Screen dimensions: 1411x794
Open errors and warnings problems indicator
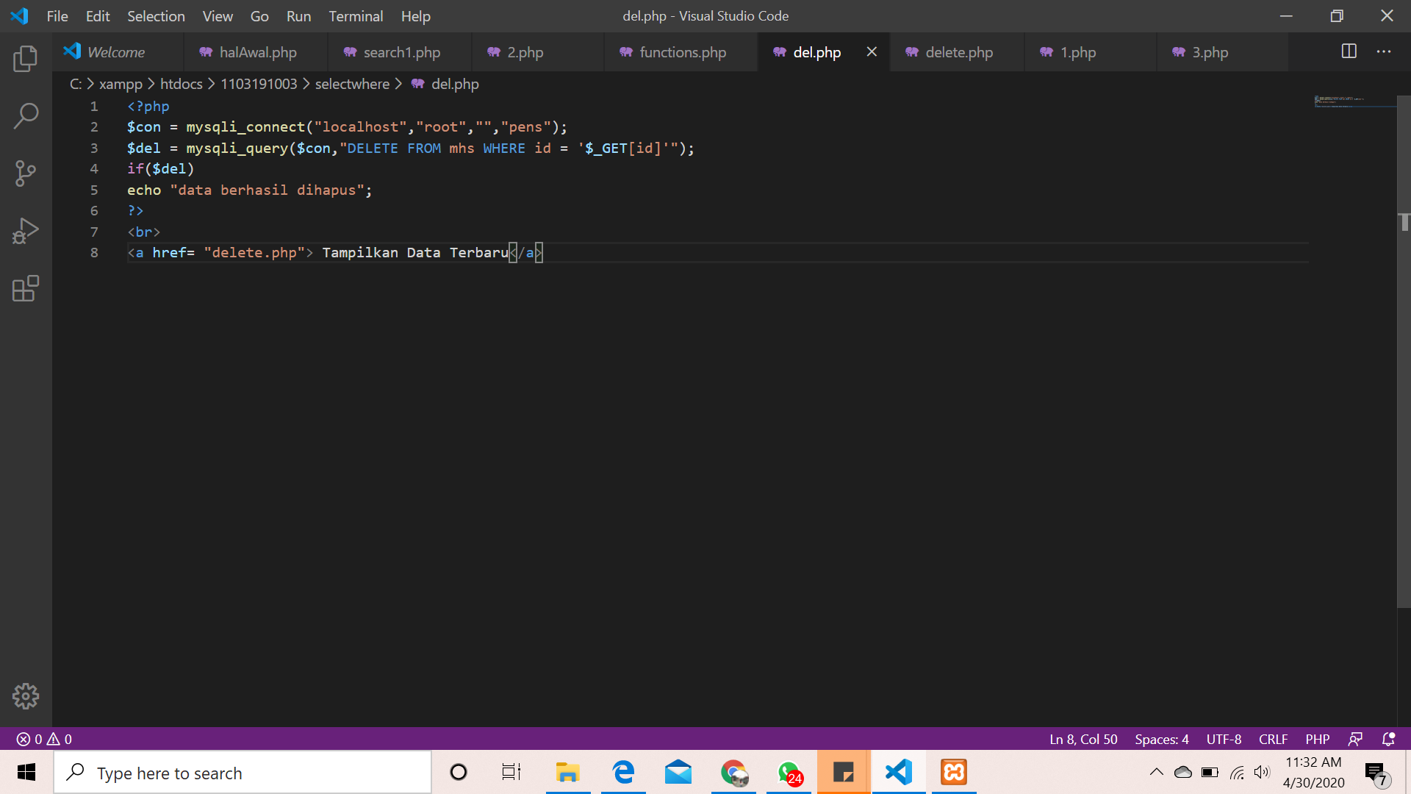pos(44,739)
